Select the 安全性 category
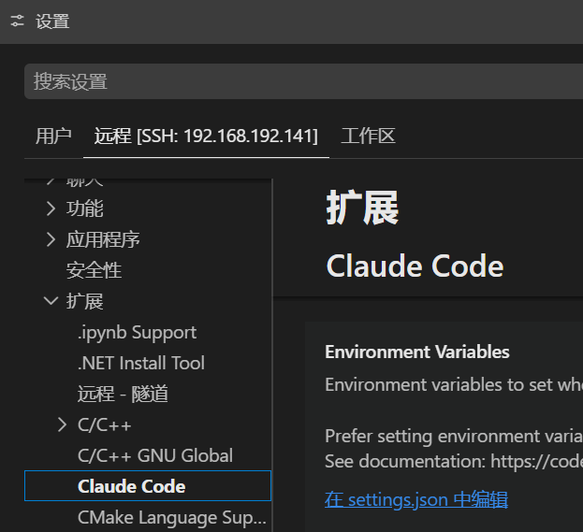Screen dimensions: 583x532 pos(94,270)
